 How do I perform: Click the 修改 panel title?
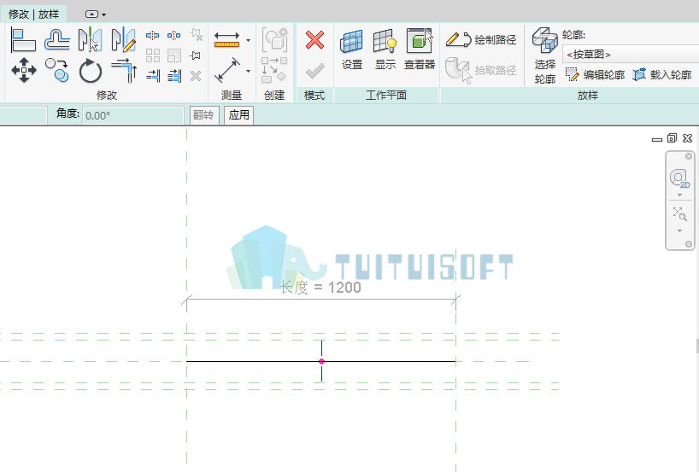[x=107, y=96]
